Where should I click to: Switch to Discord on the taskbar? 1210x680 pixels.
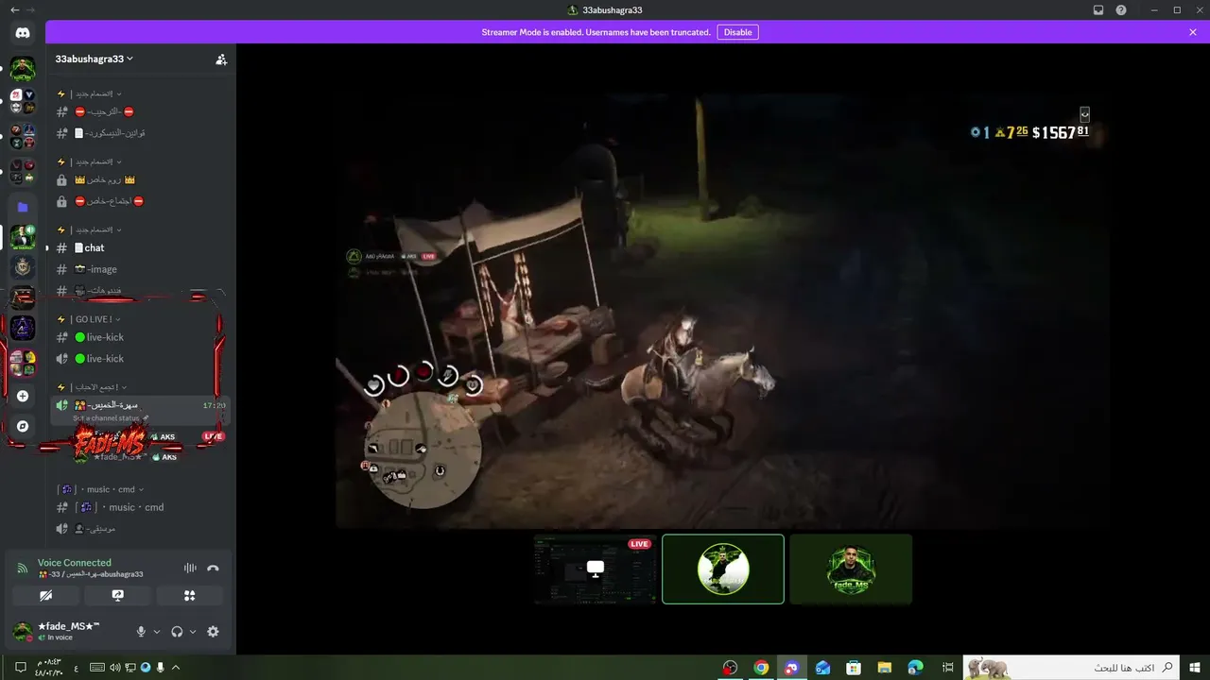(x=791, y=668)
